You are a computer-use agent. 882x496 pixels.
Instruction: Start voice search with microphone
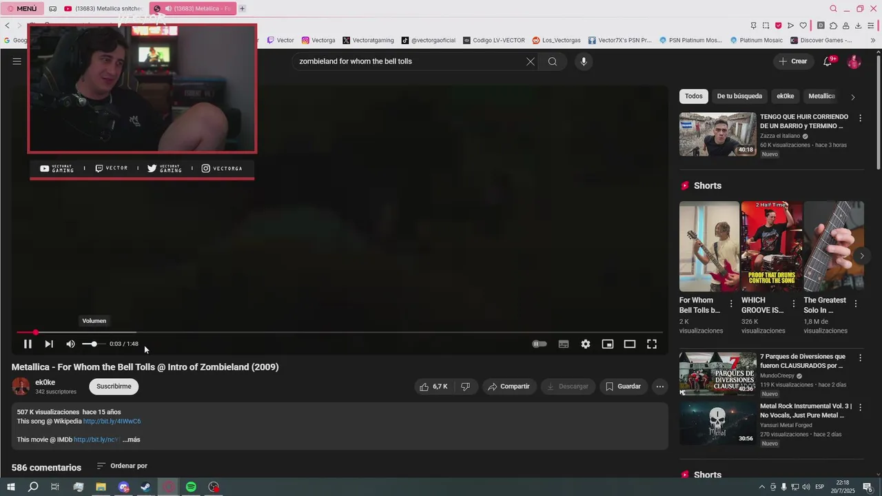pyautogui.click(x=584, y=61)
